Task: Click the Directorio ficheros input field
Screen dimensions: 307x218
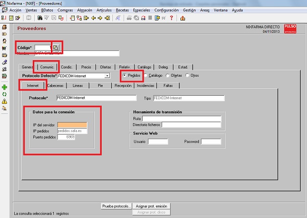Action: [x=192, y=125]
